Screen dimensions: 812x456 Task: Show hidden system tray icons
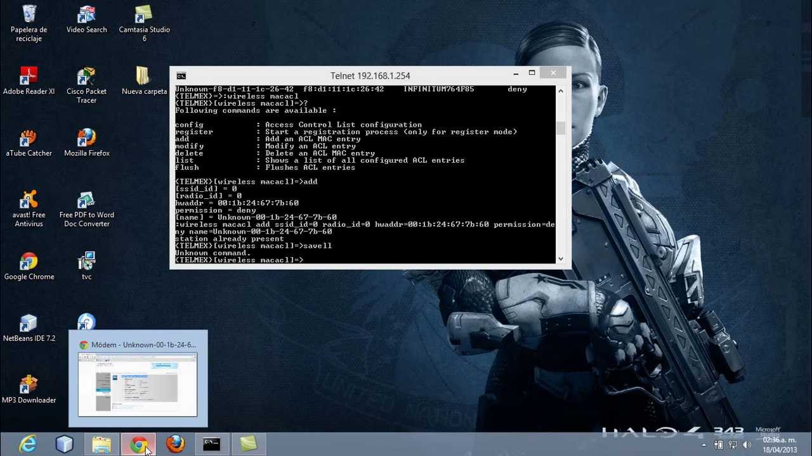pyautogui.click(x=704, y=445)
